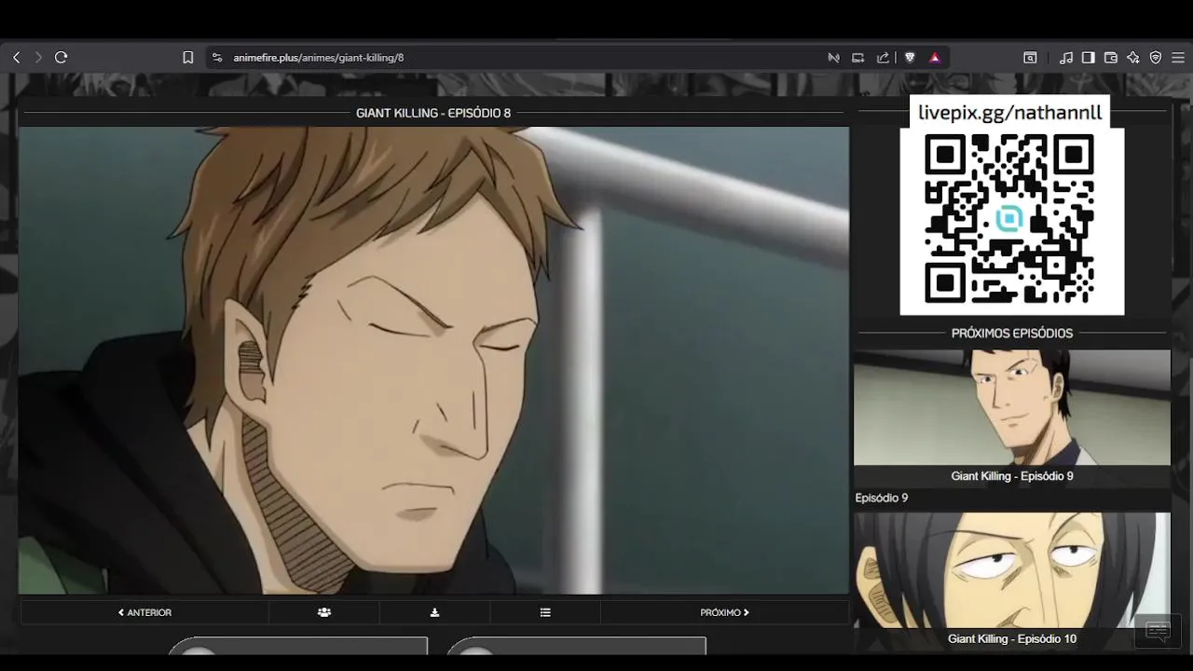The width and height of the screenshot is (1193, 671).
Task: Toggle the browser sidebar panel
Action: click(x=1088, y=58)
